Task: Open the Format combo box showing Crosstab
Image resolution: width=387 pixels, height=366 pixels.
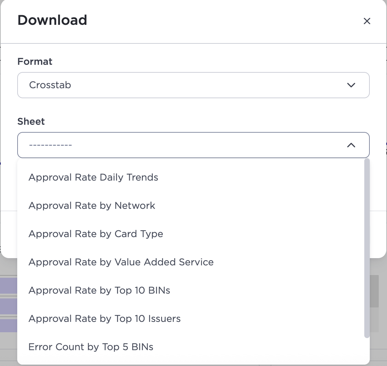Action: click(193, 85)
